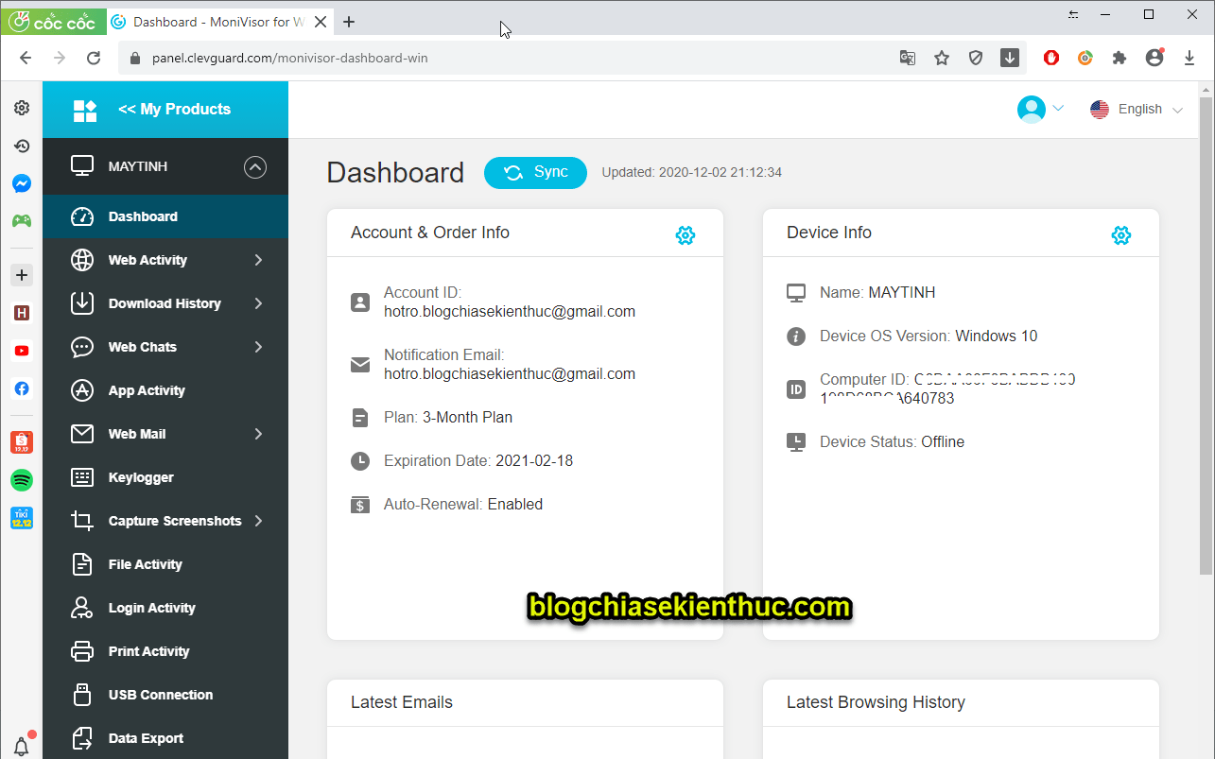Open Keylogger page

(165, 477)
